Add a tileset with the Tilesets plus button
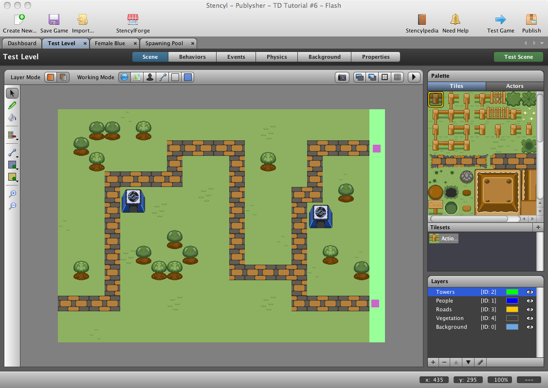This screenshot has height=388, width=548. click(538, 227)
